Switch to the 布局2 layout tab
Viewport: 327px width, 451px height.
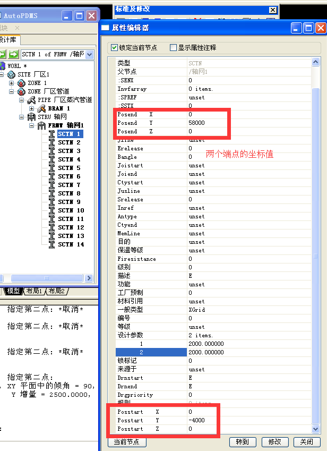56,291
